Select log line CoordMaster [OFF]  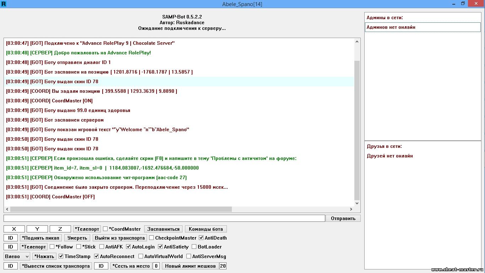coord(179,197)
